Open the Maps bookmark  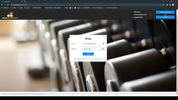point(27,8)
